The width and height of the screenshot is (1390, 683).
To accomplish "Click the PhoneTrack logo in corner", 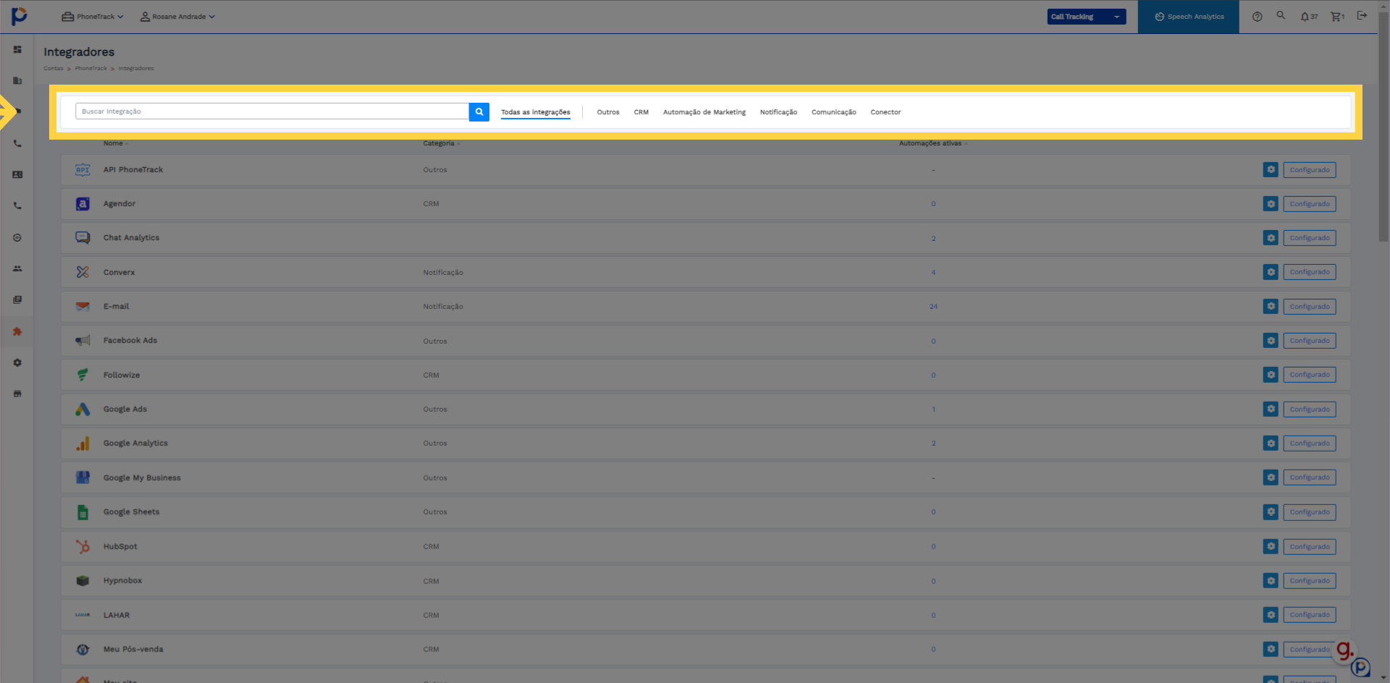I will [19, 16].
